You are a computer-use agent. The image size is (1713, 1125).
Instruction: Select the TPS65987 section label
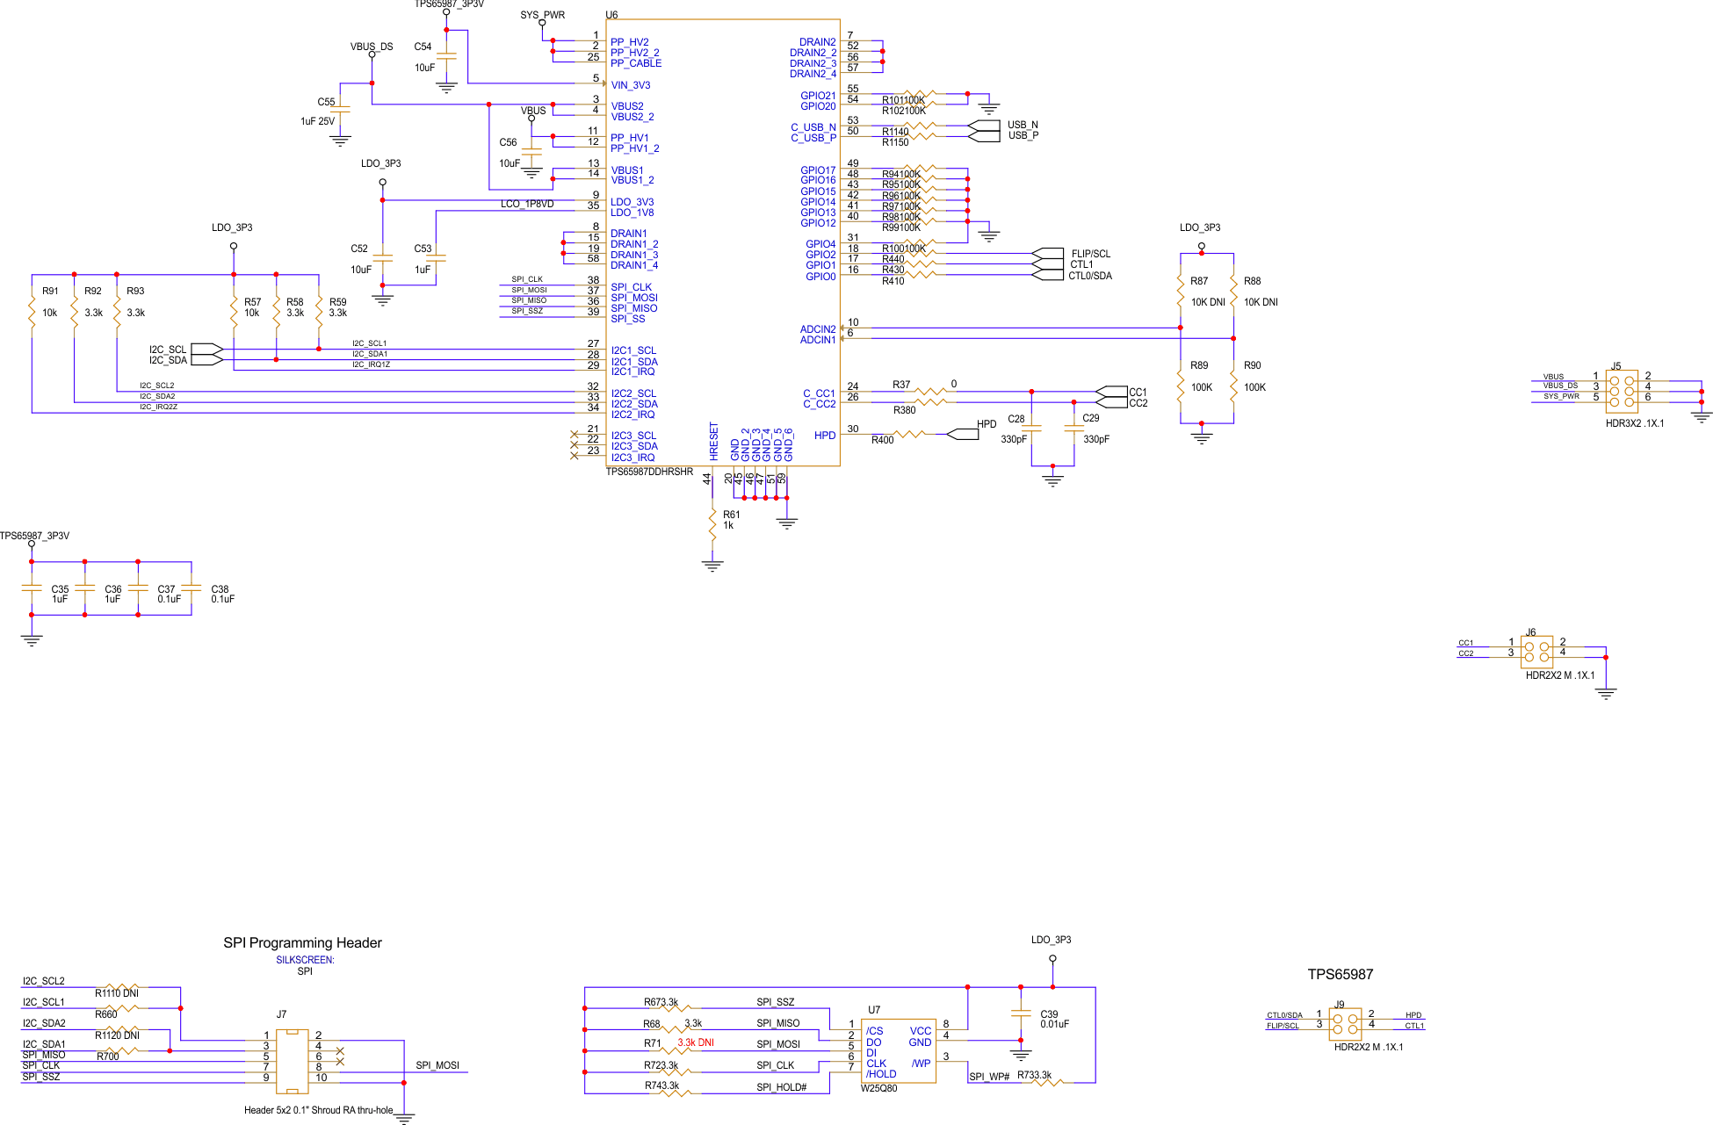click(x=1340, y=974)
